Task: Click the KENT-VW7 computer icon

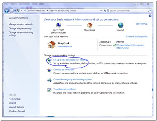Action: pos(59,25)
